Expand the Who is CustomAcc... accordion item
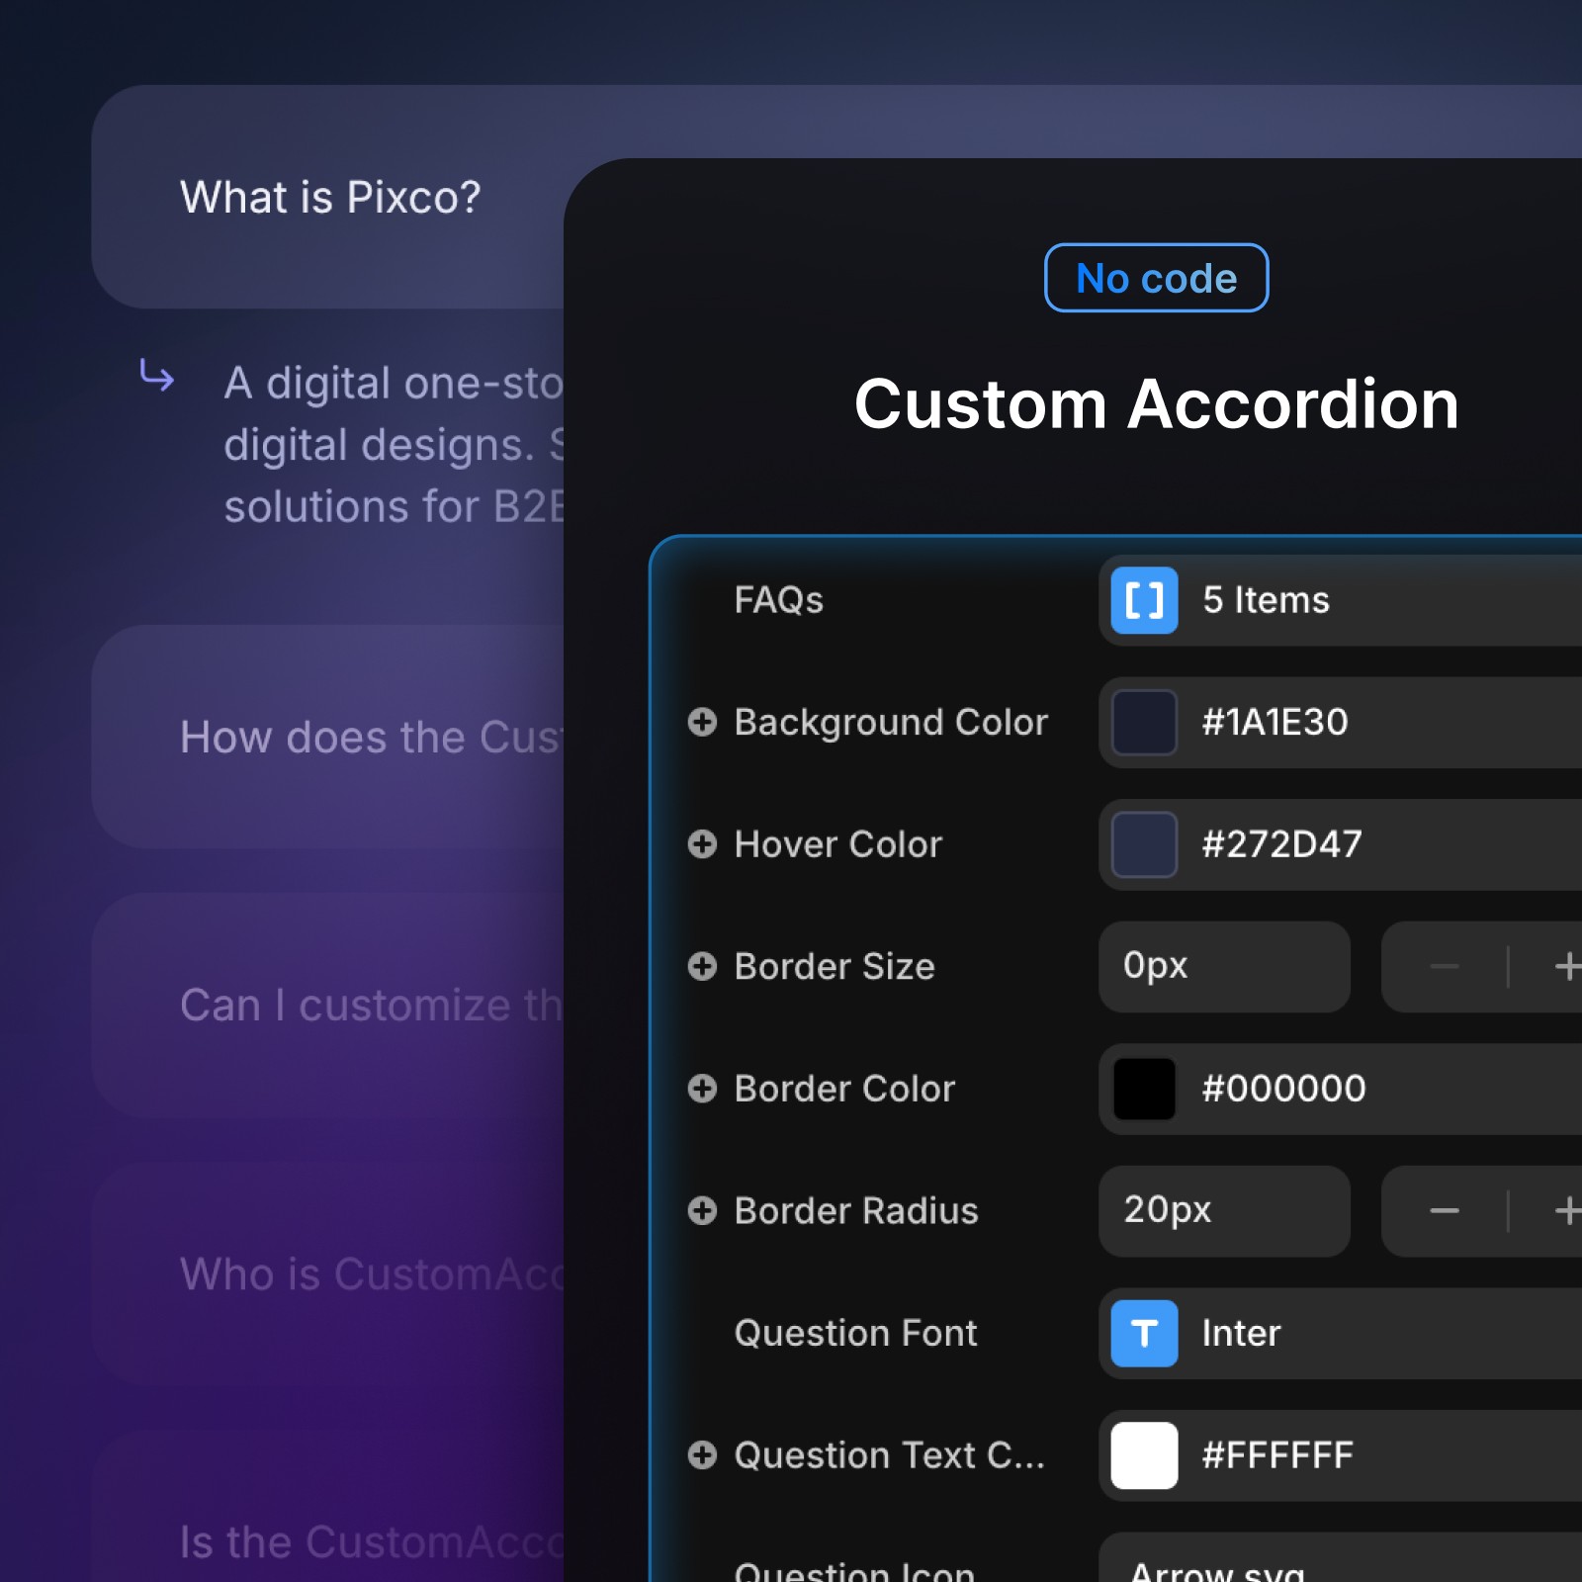1582x1582 pixels. 329,1274
